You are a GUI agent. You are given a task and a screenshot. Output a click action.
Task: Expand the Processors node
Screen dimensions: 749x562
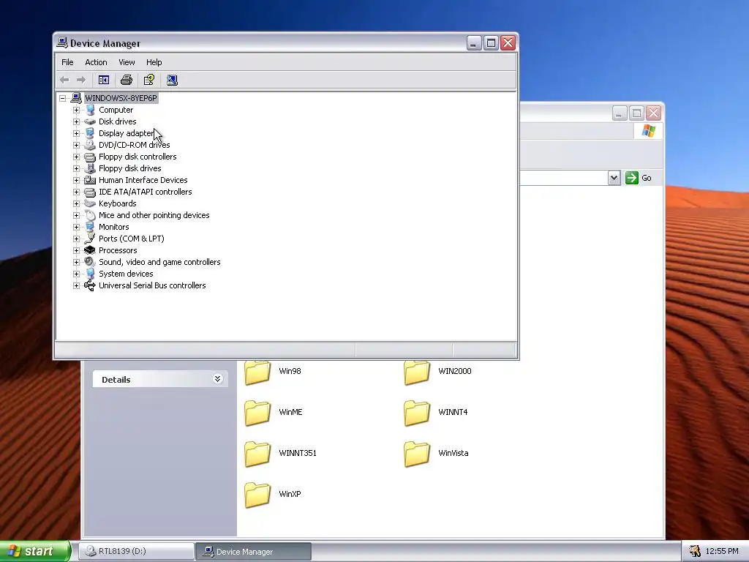(76, 250)
